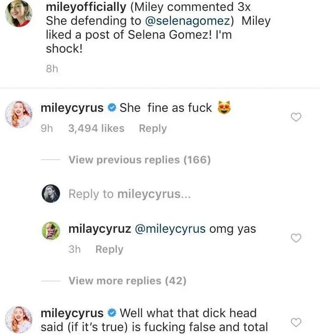Reply to the 'She fine as fuck' comment
This screenshot has height=335, width=320.
[x=153, y=129]
